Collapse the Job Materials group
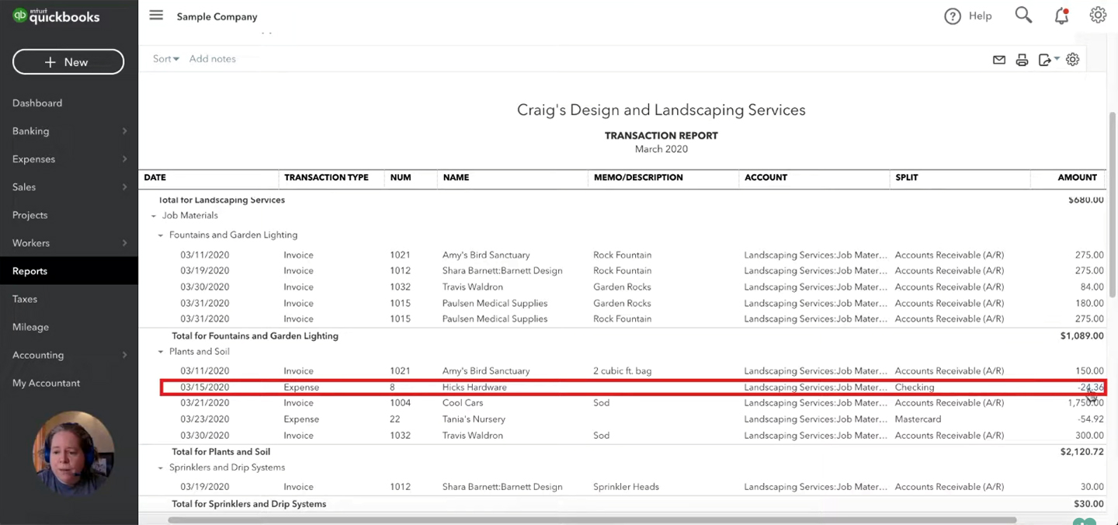1118x525 pixels. 153,216
